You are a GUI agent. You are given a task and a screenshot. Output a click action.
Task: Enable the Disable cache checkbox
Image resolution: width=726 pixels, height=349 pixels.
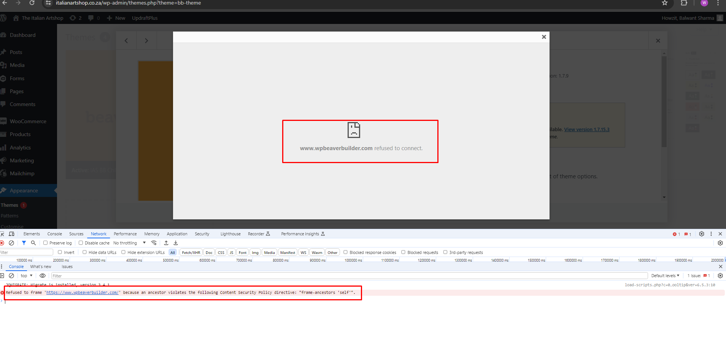pos(81,243)
